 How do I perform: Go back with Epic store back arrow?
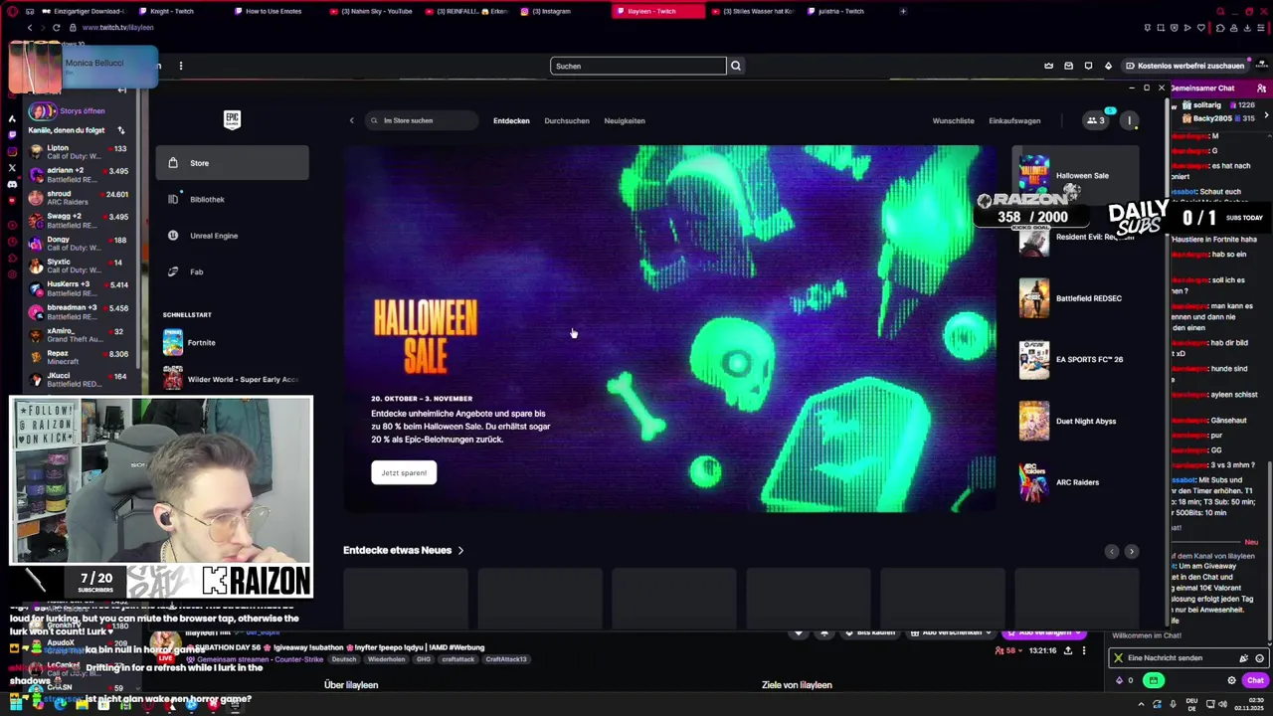tap(351, 120)
